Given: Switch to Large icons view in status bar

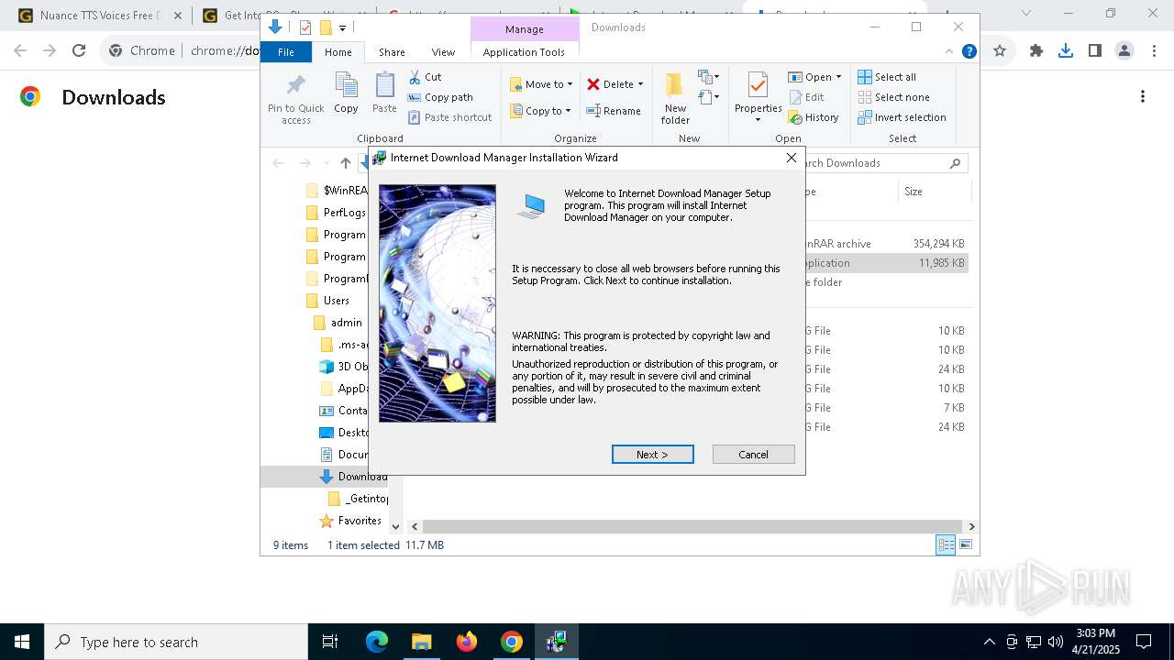Looking at the screenshot, I should tap(966, 545).
